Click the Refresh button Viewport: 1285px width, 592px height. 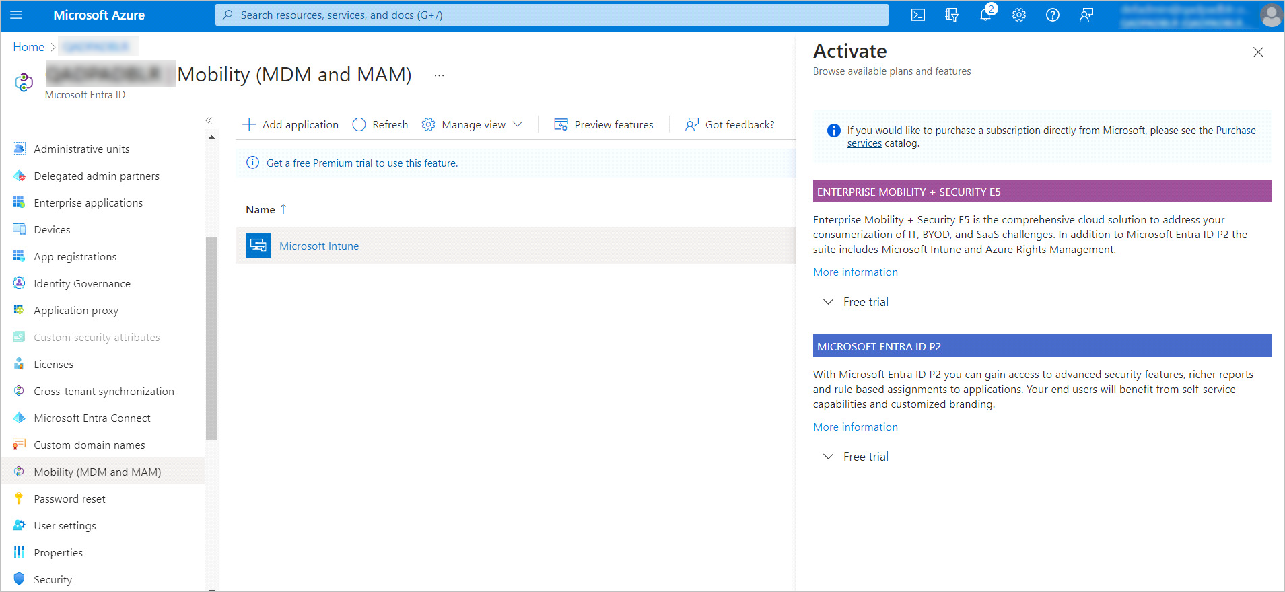(x=380, y=124)
